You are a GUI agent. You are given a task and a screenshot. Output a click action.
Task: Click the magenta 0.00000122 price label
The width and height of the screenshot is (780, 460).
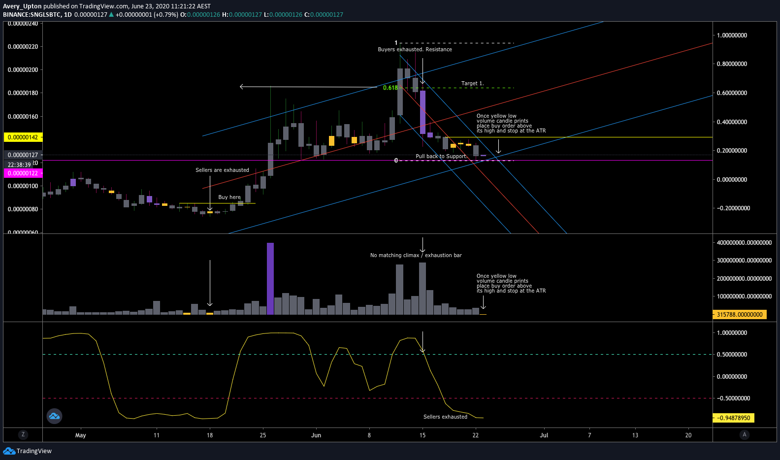coord(23,173)
